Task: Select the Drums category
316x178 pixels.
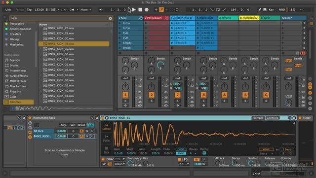Action: pyautogui.click(x=14, y=66)
